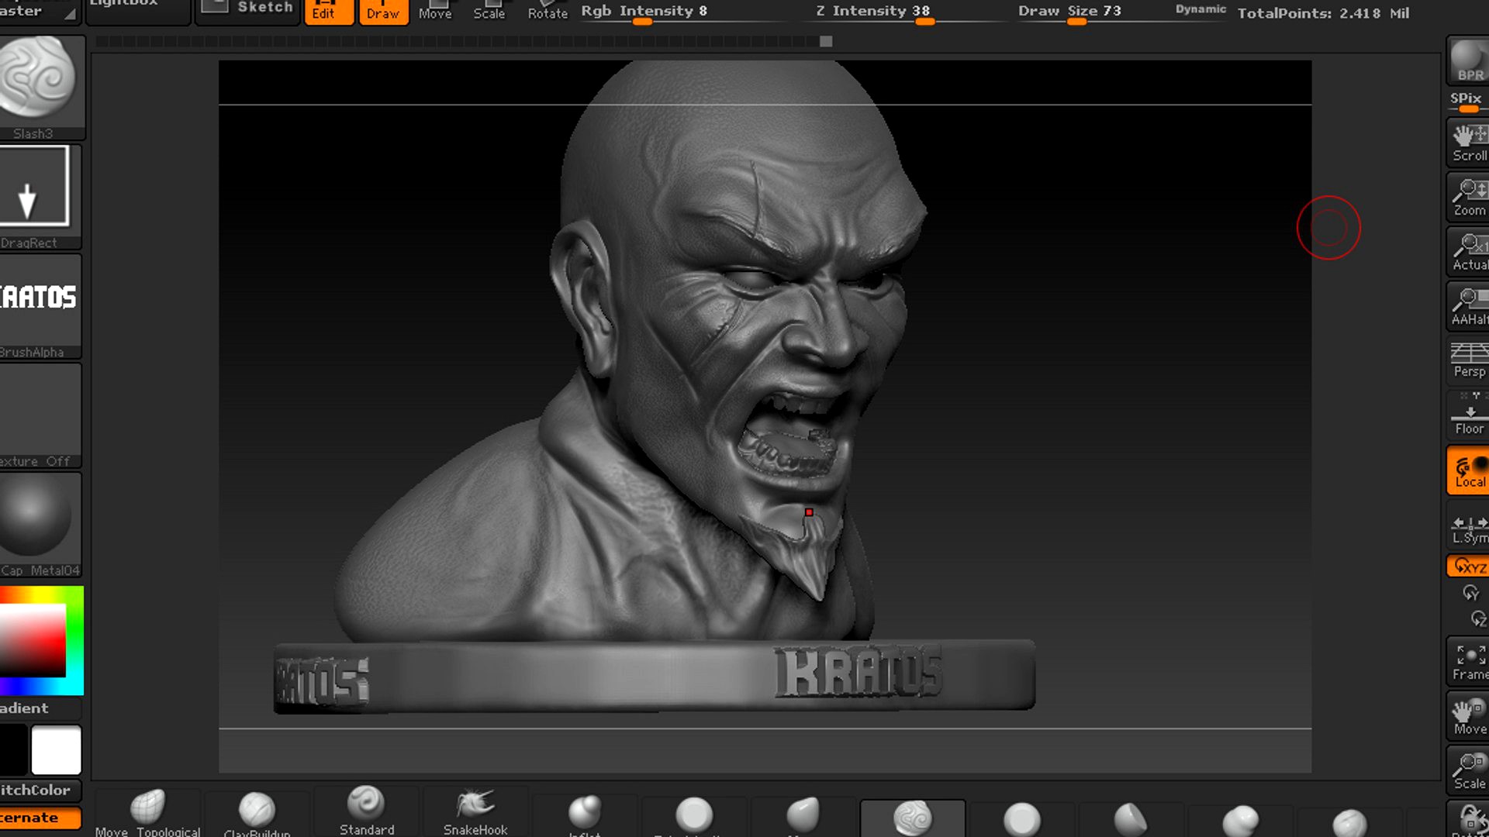The image size is (1489, 837).
Task: Toggle Local transformations
Action: (x=1470, y=470)
